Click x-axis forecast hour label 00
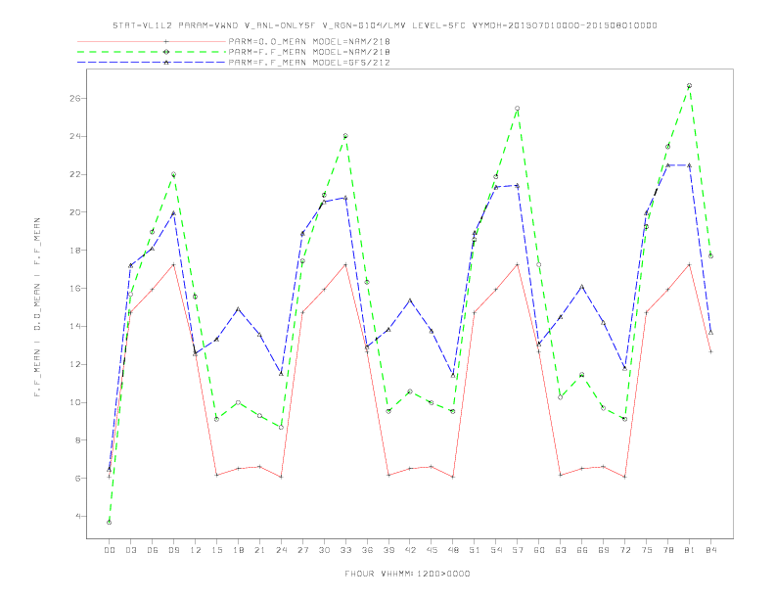Viewport: 775px width, 599px height. pyautogui.click(x=110, y=550)
